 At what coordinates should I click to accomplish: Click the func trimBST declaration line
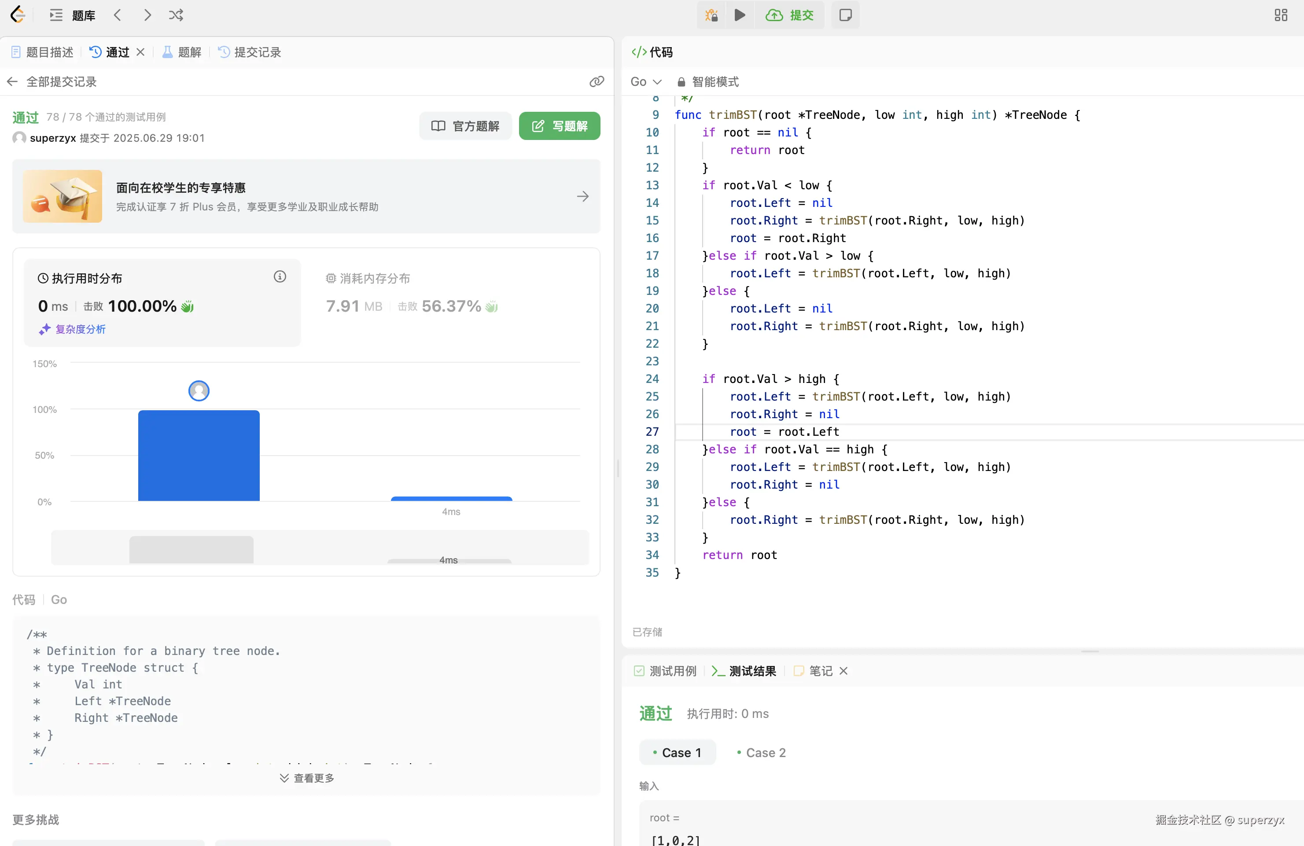coord(877,115)
